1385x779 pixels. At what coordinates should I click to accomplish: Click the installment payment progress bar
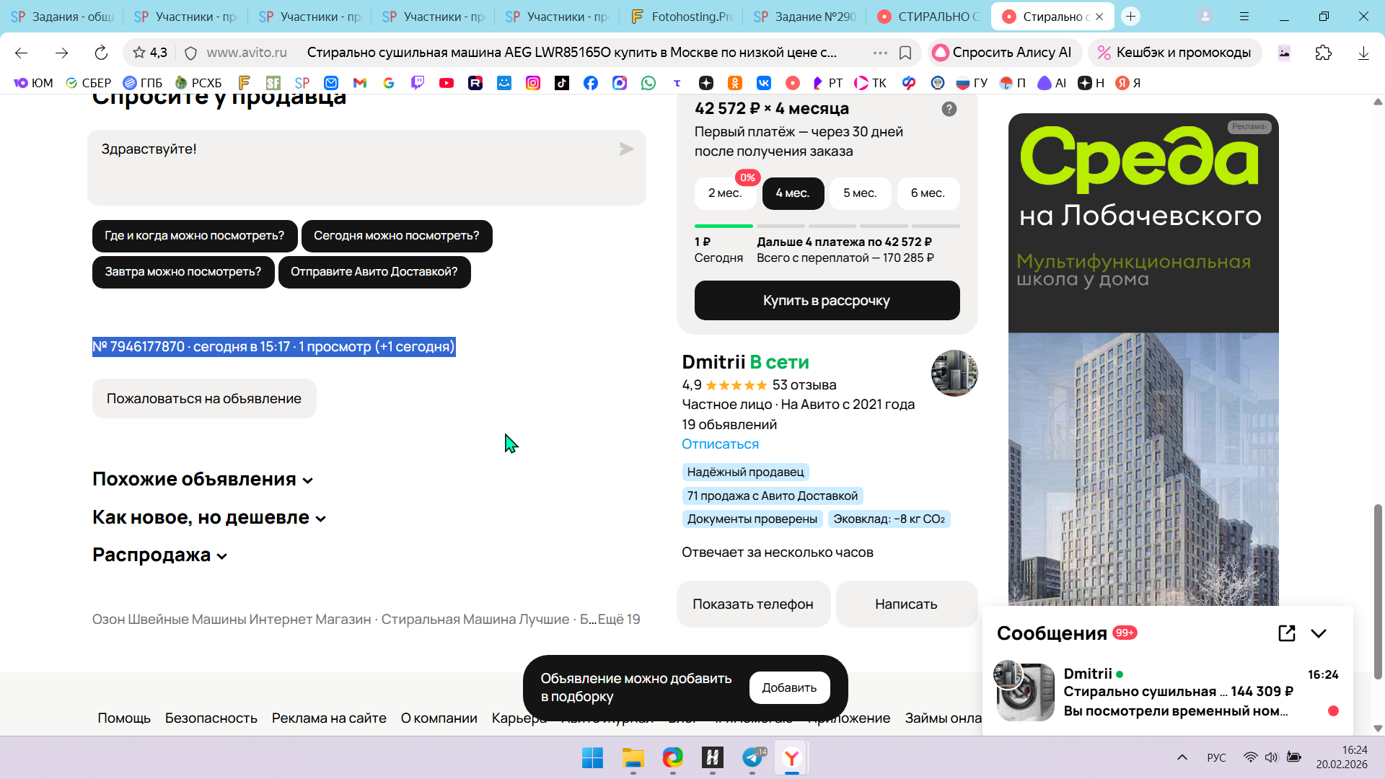pos(827,226)
